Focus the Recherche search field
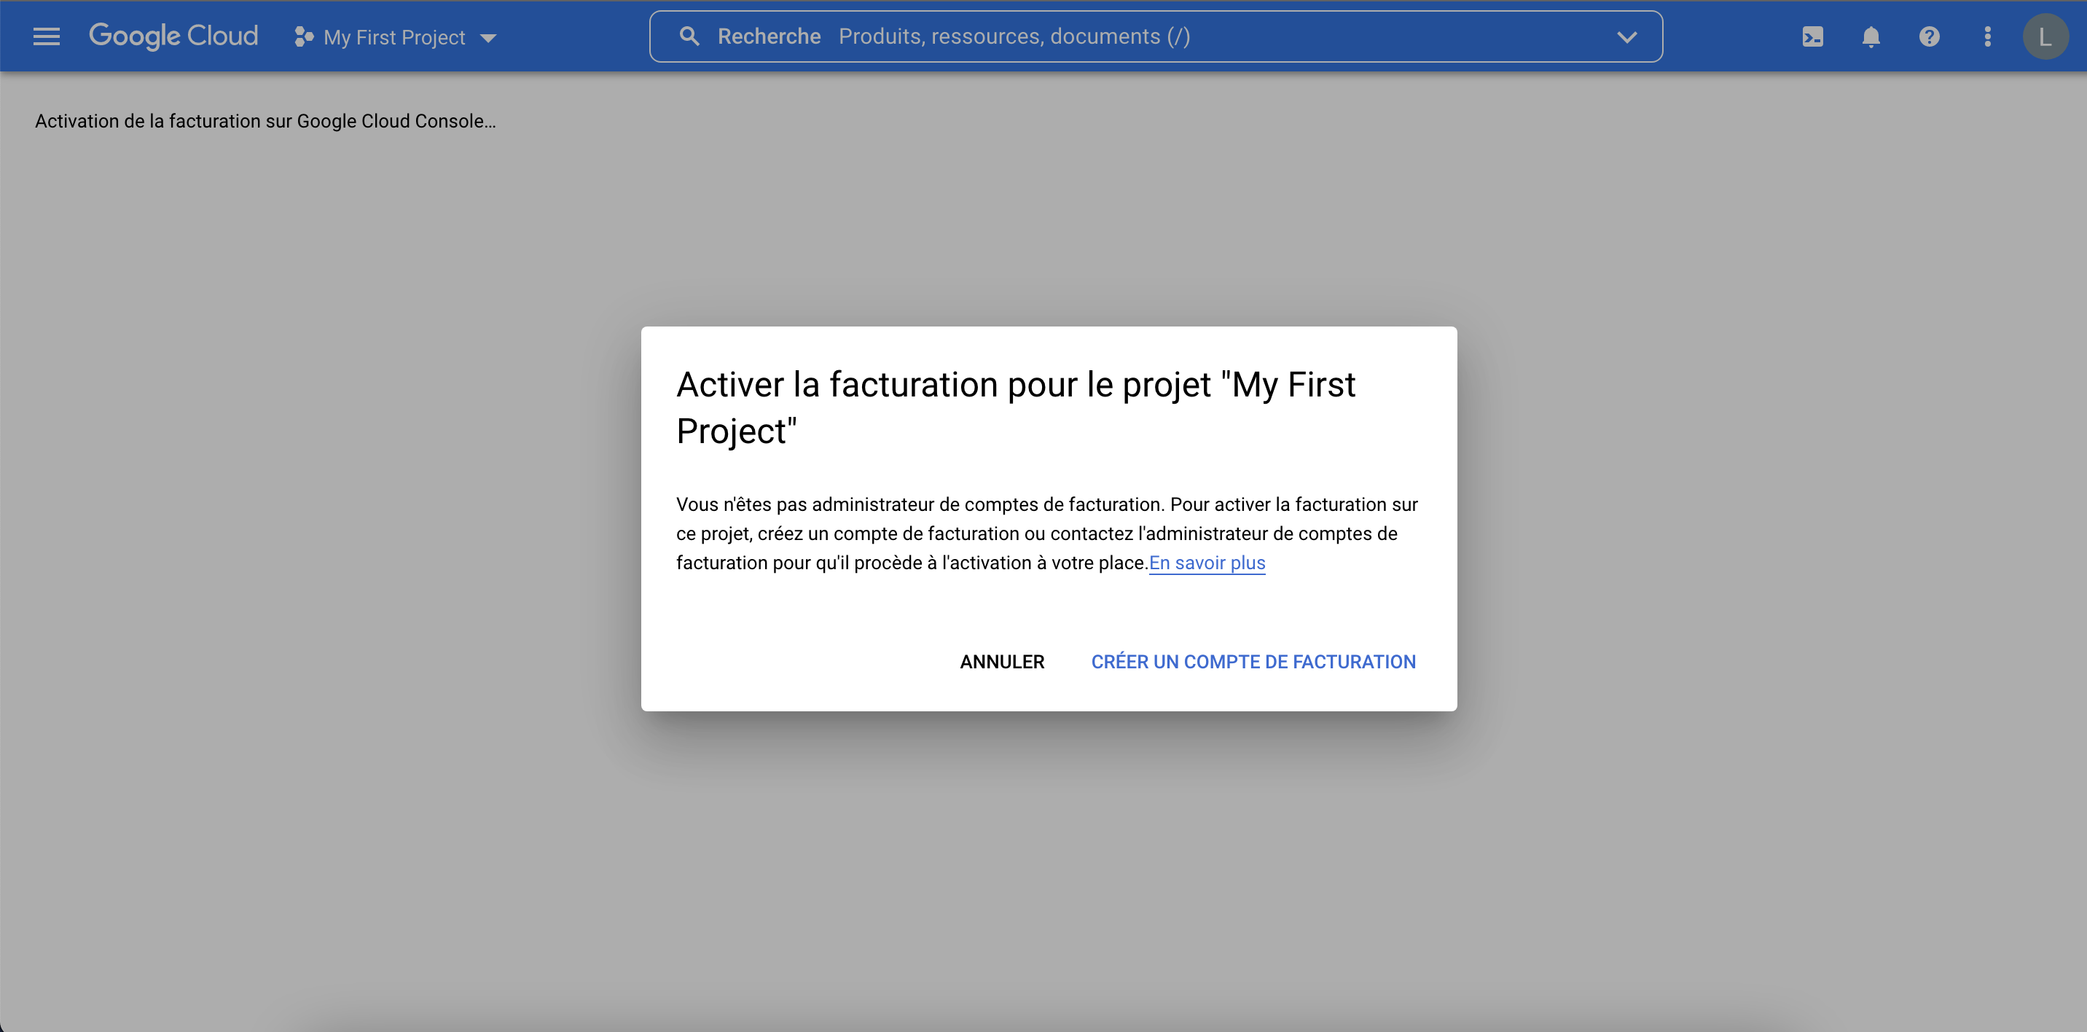Screen dimensions: 2087x1032 pos(1155,36)
